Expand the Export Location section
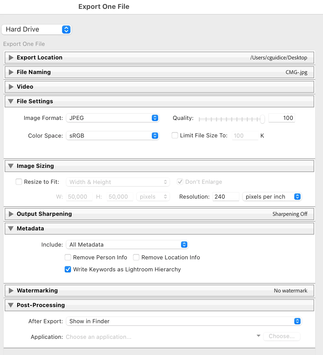This screenshot has height=355, width=323. 11,58
